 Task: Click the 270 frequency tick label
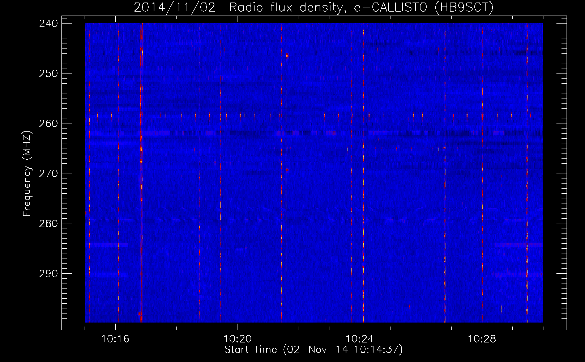[x=48, y=173]
